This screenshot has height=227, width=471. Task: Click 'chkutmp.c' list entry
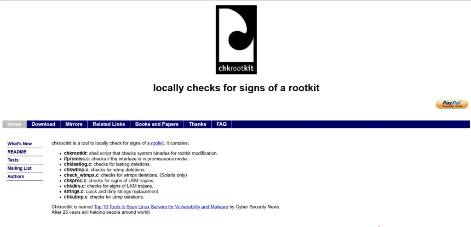(x=104, y=197)
